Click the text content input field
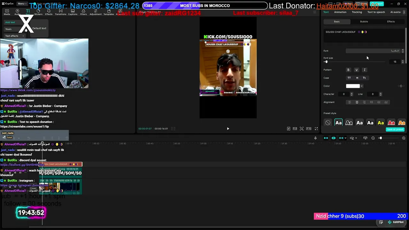The height and width of the screenshot is (230, 409). tap(364, 36)
